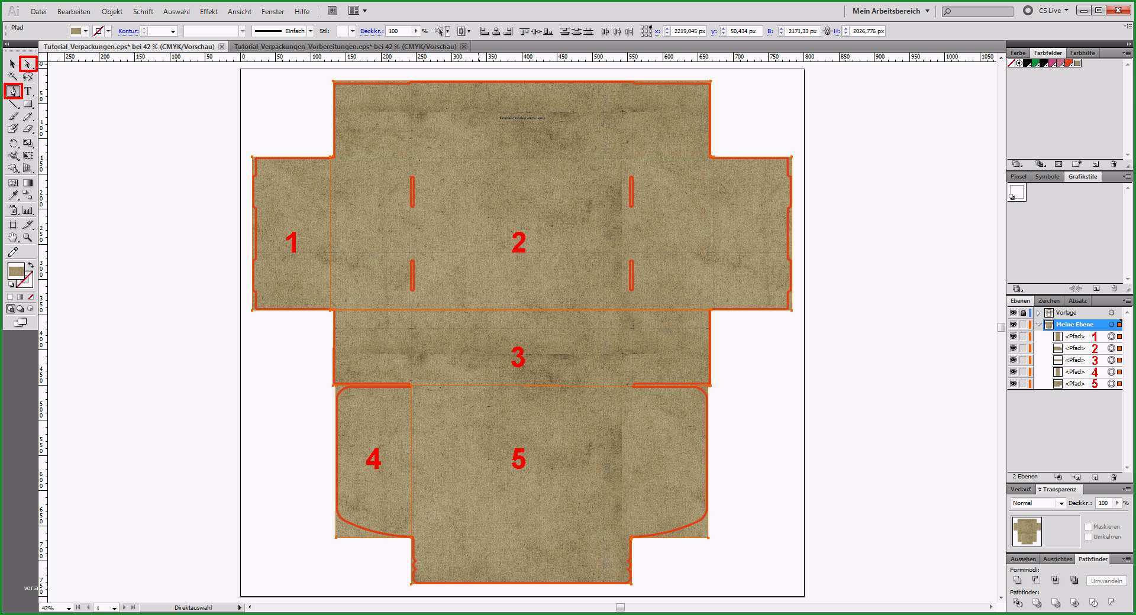Select the Zoom magnifier tool
The image size is (1136, 615).
[x=27, y=238]
